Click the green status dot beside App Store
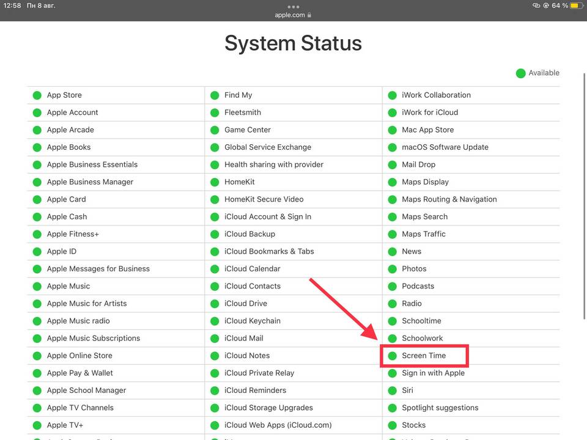This screenshot has width=587, height=440. [x=37, y=95]
